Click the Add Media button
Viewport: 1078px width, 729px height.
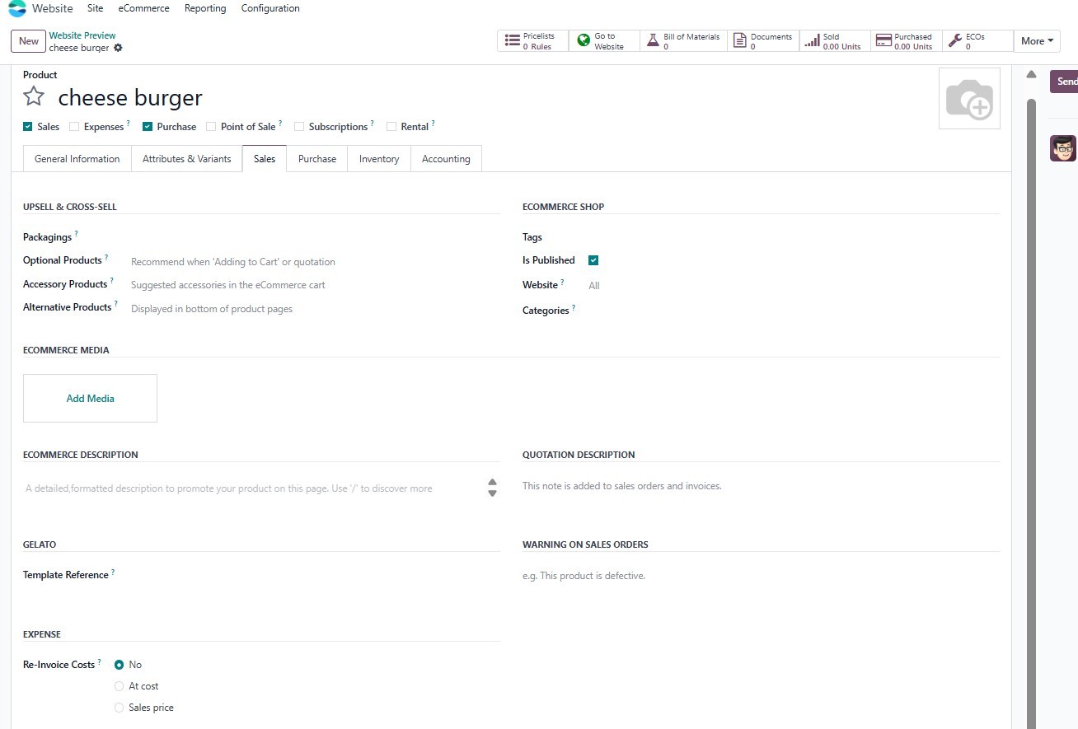coord(90,399)
